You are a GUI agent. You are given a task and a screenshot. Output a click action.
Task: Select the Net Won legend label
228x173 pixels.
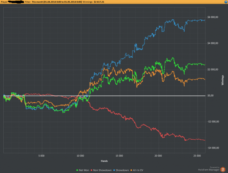[84, 170]
